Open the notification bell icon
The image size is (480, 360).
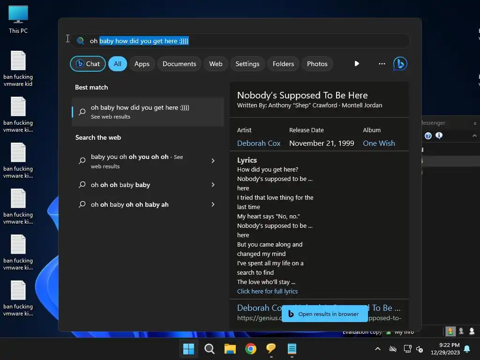coord(467,349)
